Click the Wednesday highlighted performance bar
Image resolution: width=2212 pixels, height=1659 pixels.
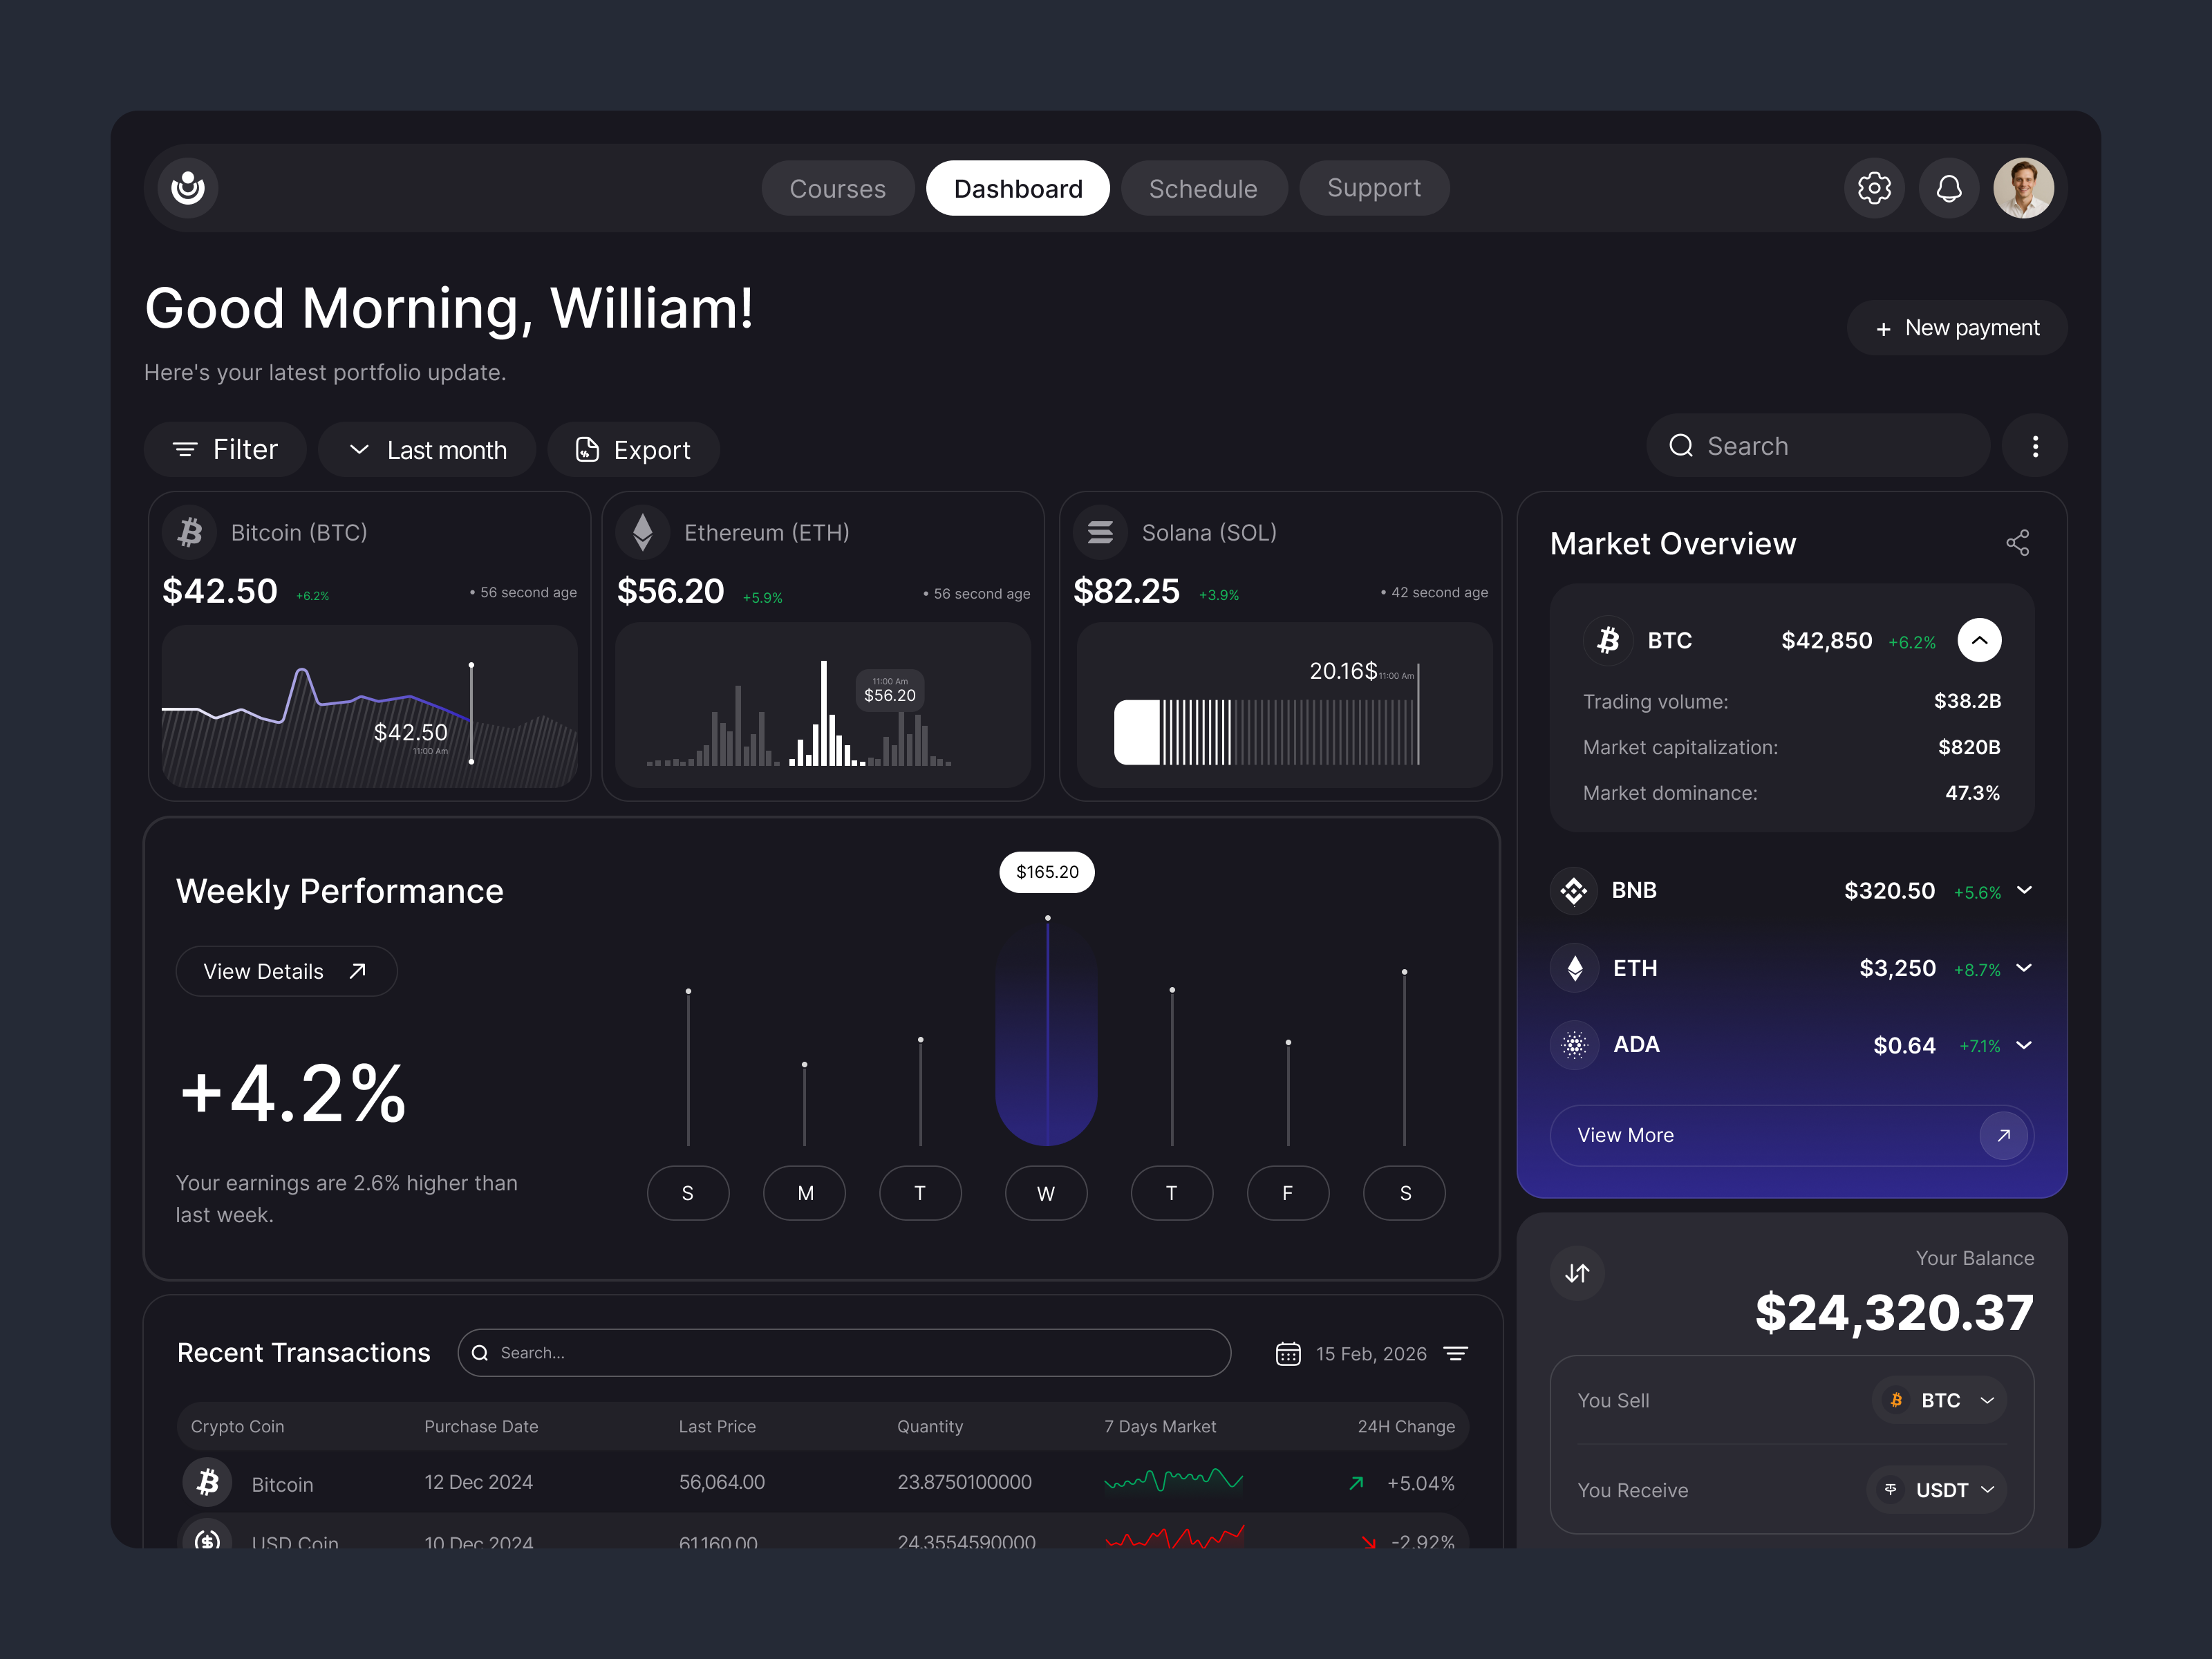(x=1047, y=1032)
